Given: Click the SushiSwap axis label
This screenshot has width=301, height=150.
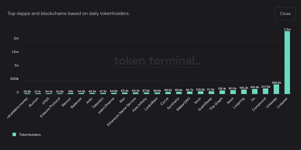Looking at the screenshot, I should click(x=205, y=104).
